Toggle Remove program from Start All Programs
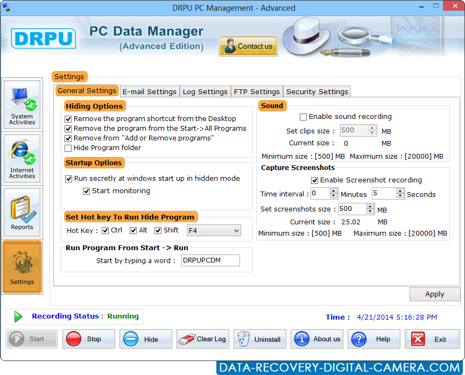This screenshot has width=465, height=375. (68, 129)
